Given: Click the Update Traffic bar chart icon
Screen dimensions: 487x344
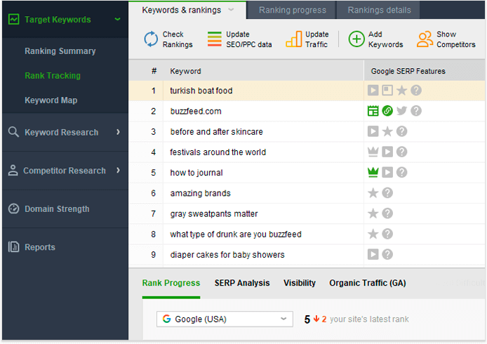Looking at the screenshot, I should (293, 39).
